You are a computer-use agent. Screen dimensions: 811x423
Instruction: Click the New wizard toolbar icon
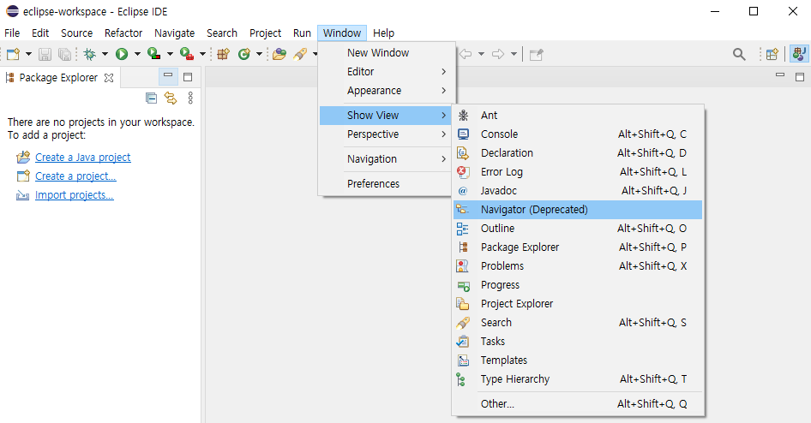pyautogui.click(x=13, y=54)
